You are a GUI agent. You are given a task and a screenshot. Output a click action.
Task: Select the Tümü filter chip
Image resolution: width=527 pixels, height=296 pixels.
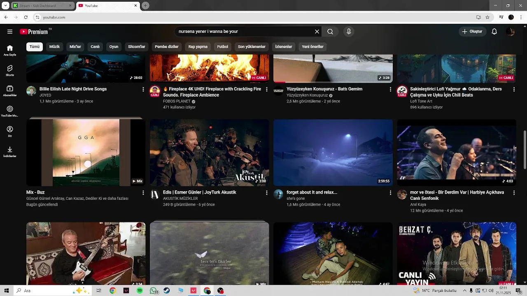35,46
